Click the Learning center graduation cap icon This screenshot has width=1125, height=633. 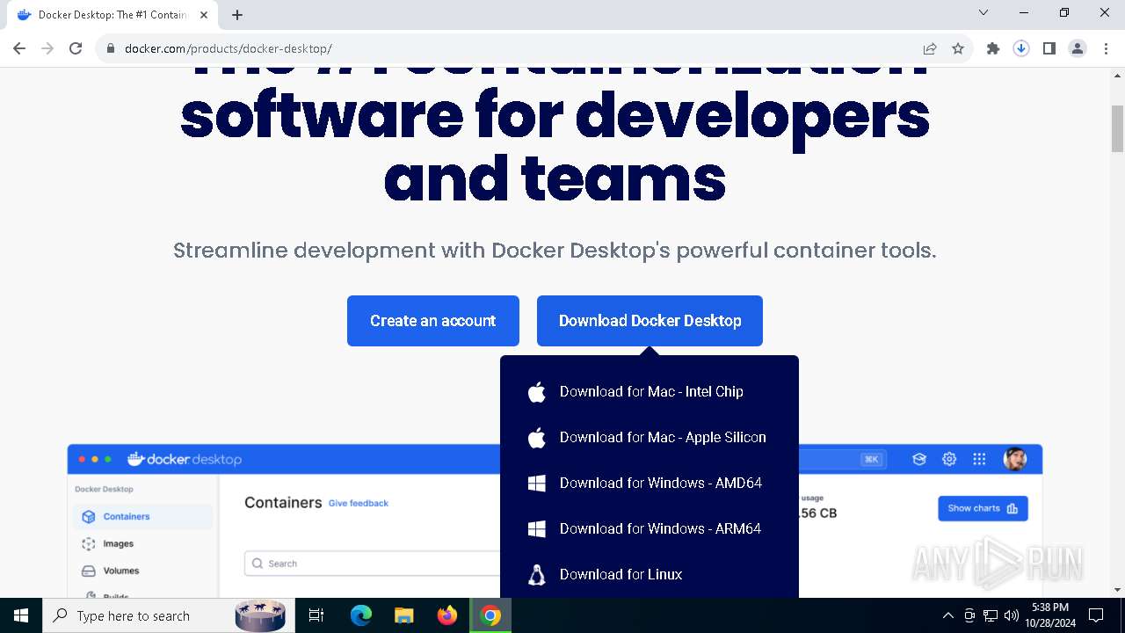coord(919,459)
